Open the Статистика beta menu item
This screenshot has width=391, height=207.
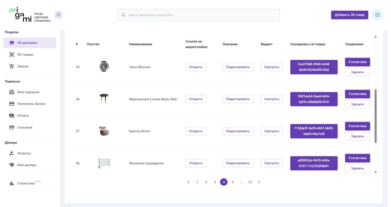[x=30, y=183]
